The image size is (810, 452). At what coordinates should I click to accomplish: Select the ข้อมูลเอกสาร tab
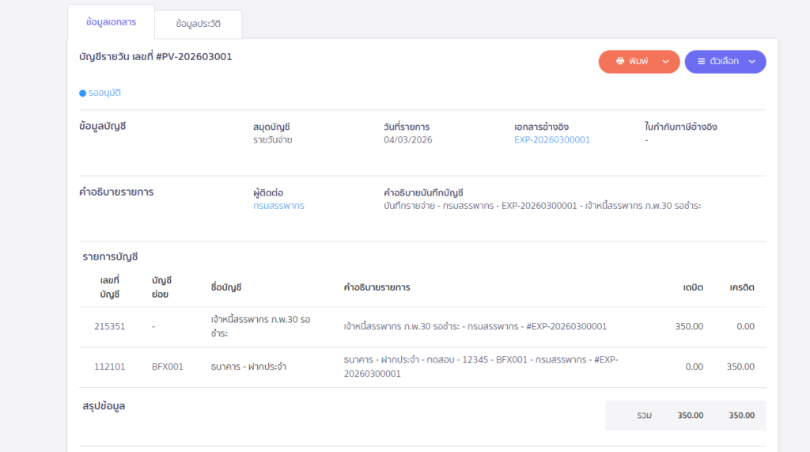click(x=111, y=22)
